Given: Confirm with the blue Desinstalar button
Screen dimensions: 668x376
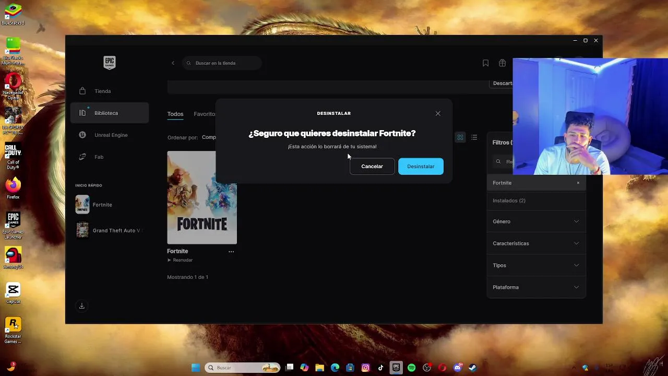Looking at the screenshot, I should [421, 166].
